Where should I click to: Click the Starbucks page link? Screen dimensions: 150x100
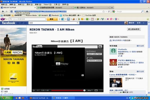pyautogui.click(x=122, y=49)
